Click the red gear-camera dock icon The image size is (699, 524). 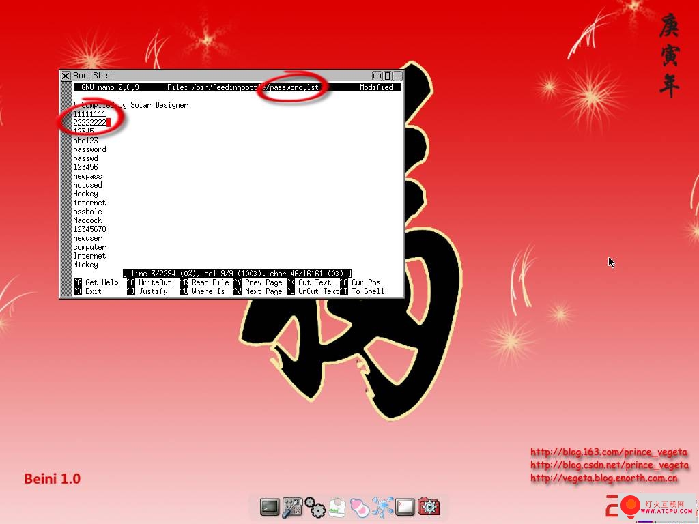click(429, 507)
